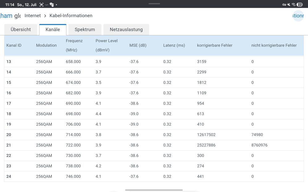Click uncorrectable errors value 8760976
Screen dimensions: 308x192
[260, 145]
